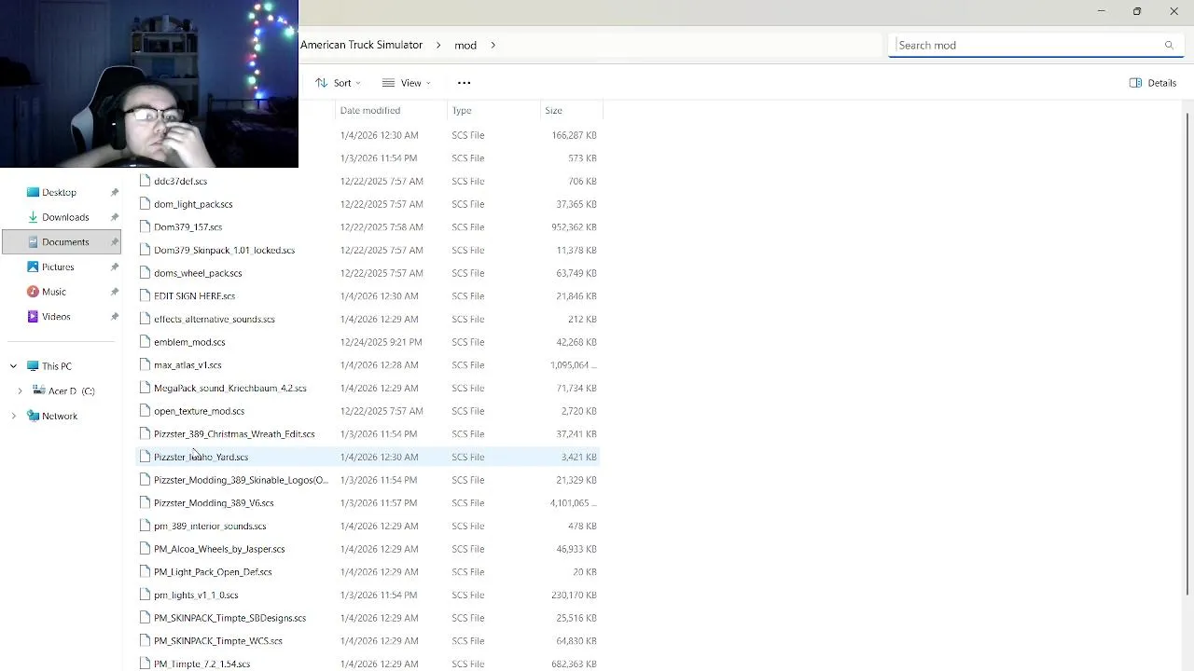Select the 'mod' breadcrumb segment
1194x671 pixels.
coord(465,45)
